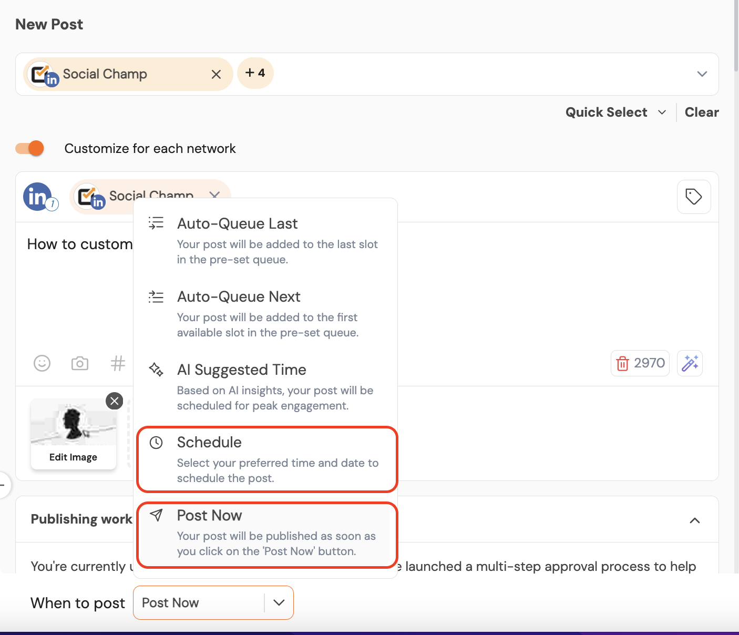Image resolution: width=739 pixels, height=635 pixels.
Task: Expand the account selector chevron
Action: click(x=702, y=74)
